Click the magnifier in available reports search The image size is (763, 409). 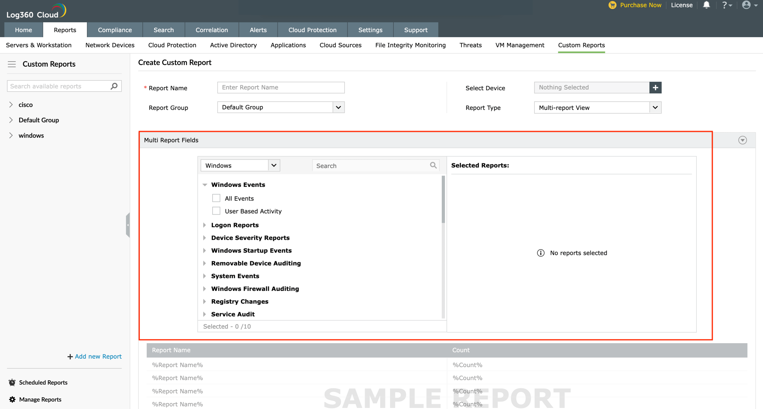(x=114, y=86)
